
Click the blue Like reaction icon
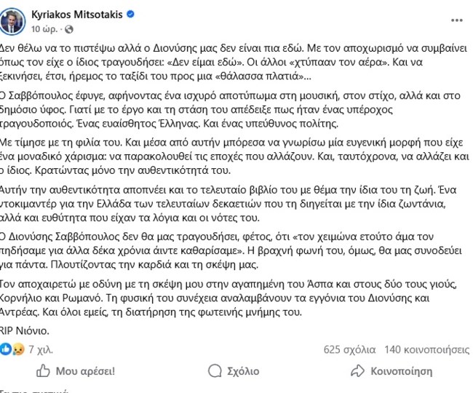point(5,349)
